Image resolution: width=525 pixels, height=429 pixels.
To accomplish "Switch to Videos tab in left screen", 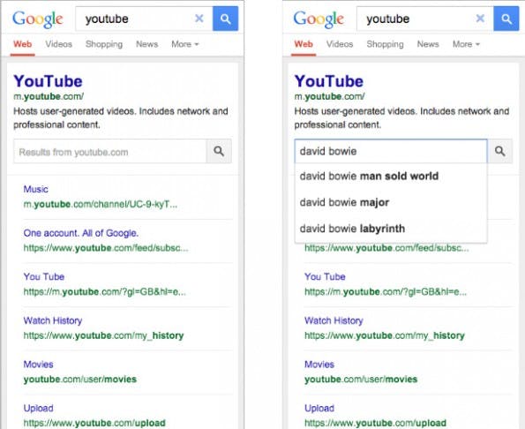I will pos(58,44).
